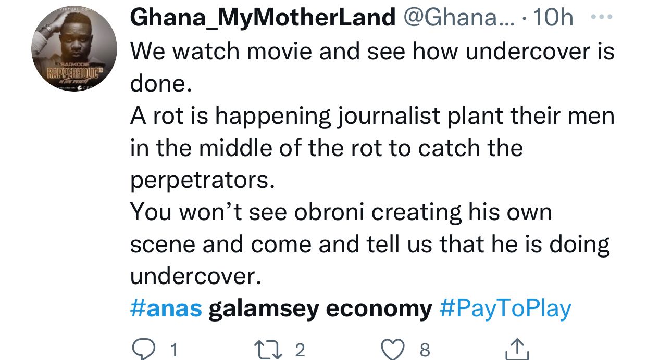Click the 'We watch movie' first line
The width and height of the screenshot is (647, 360).
pyautogui.click(x=372, y=51)
